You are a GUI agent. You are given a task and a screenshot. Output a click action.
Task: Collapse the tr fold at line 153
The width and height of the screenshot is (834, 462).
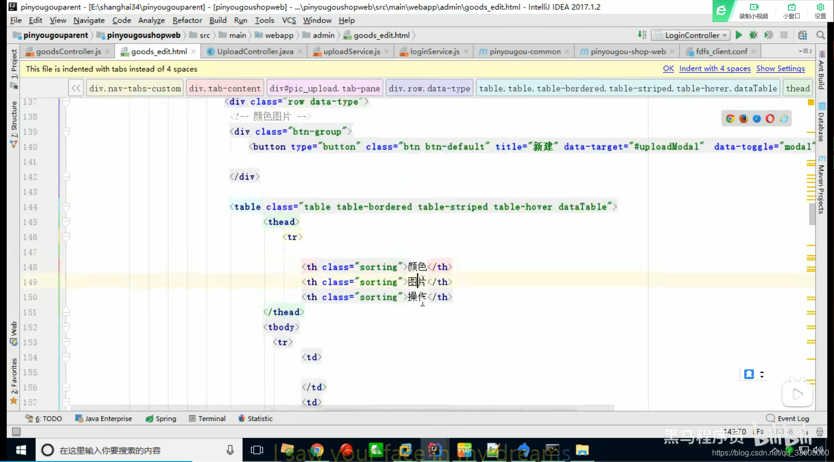[66, 342]
